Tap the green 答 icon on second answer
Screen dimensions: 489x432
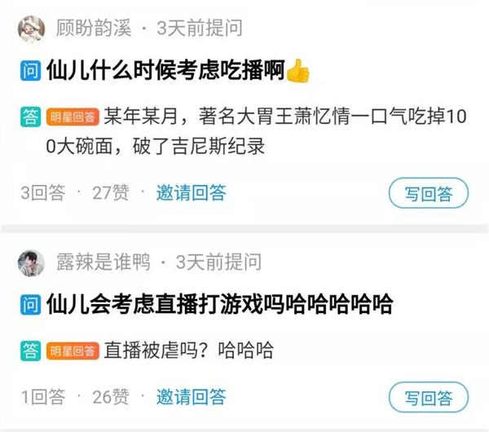point(31,350)
